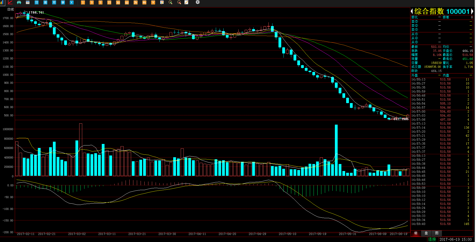Viewport: 476px width, 242px height.
Task: Click the 2017-06-09 date on time axis
Action: click(378, 234)
